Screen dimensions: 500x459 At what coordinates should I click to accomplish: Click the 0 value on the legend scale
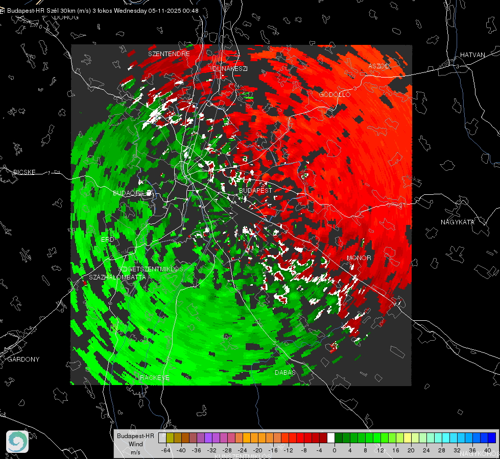point(335,450)
